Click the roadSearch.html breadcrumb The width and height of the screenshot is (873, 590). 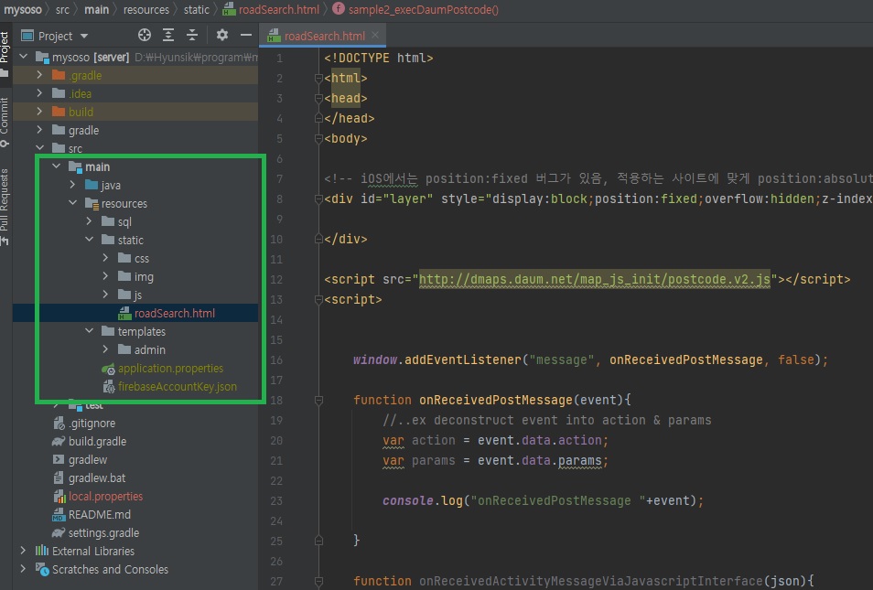click(x=271, y=9)
